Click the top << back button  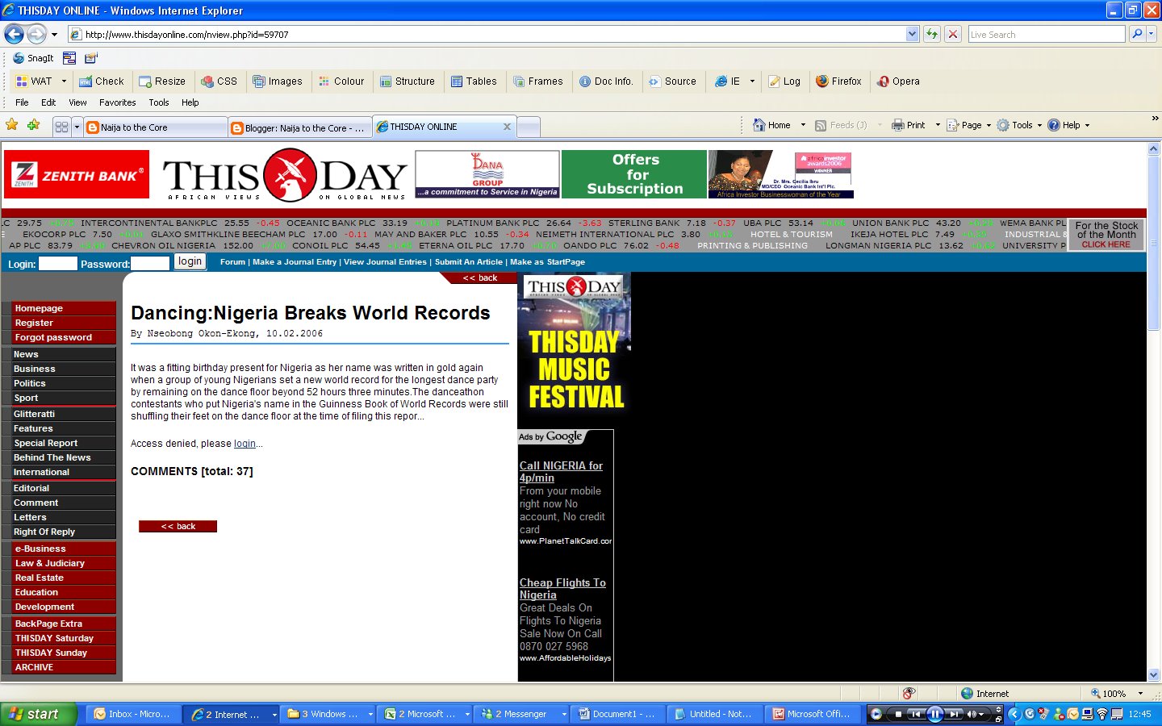(480, 278)
